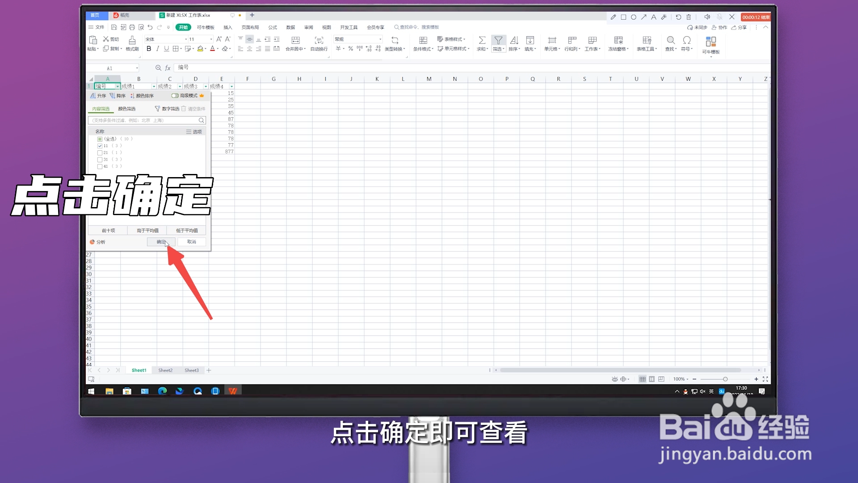Click the 确定 confirm button

click(161, 241)
